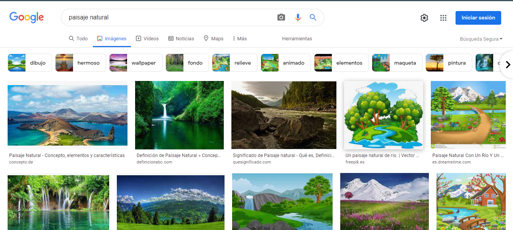Open the Búsqueda Segura dropdown
The image size is (513, 230).
point(481,39)
